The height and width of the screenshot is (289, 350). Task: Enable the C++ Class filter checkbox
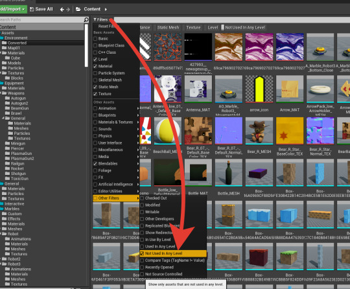(95, 52)
